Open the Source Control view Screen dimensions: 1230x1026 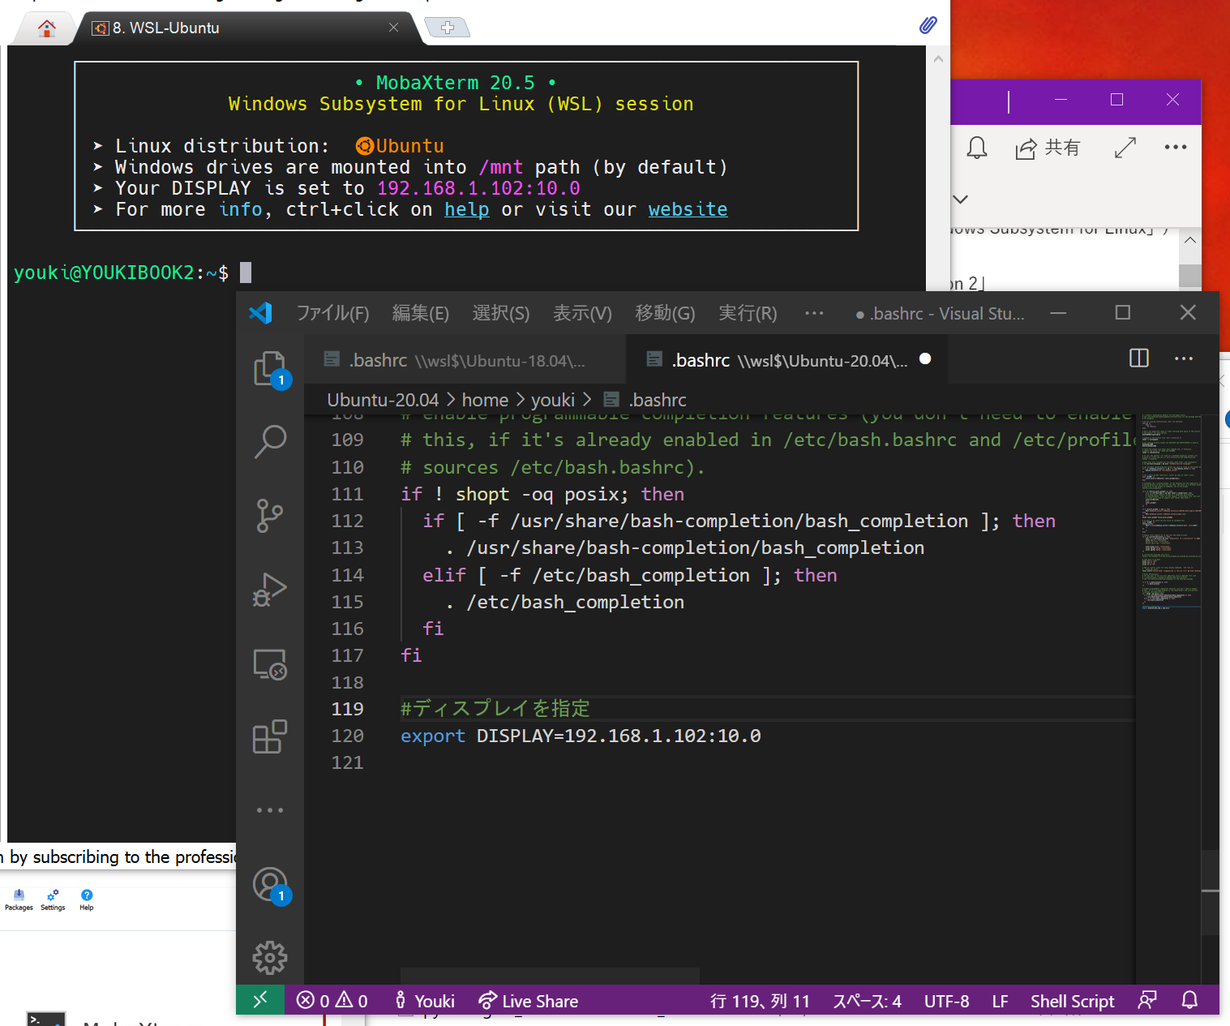point(270,516)
